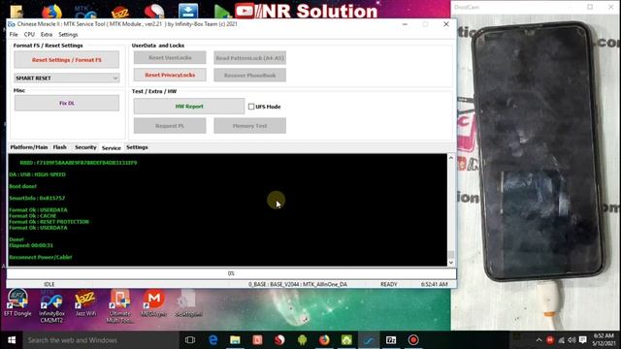Click Read PatternLock (A4-A5) button

click(x=250, y=58)
